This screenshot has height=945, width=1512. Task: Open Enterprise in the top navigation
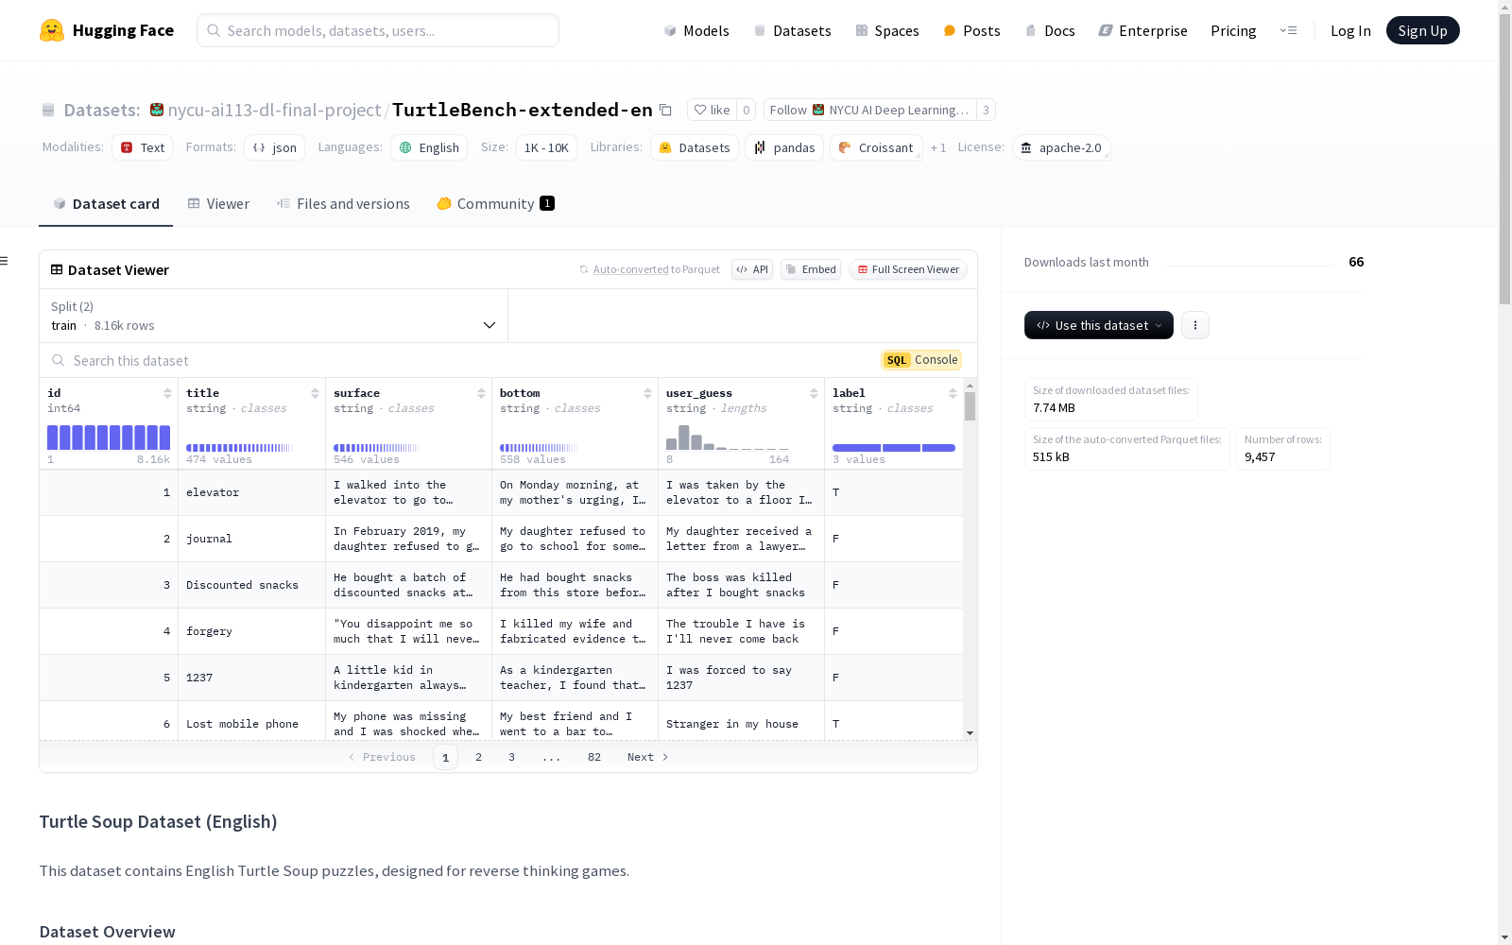(x=1143, y=30)
